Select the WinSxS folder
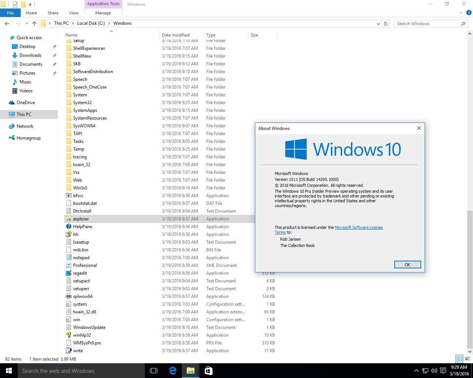This screenshot has height=378, width=473. [80, 188]
